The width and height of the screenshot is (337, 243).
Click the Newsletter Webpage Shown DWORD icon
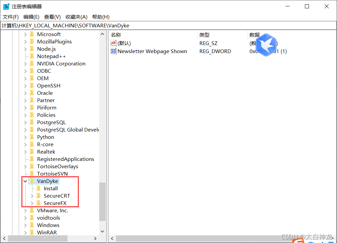[x=114, y=51]
